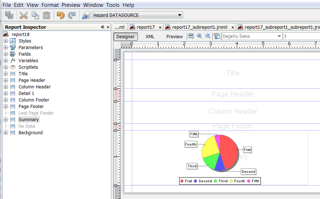
Task: Switch to the Designer view
Action: 126,36
